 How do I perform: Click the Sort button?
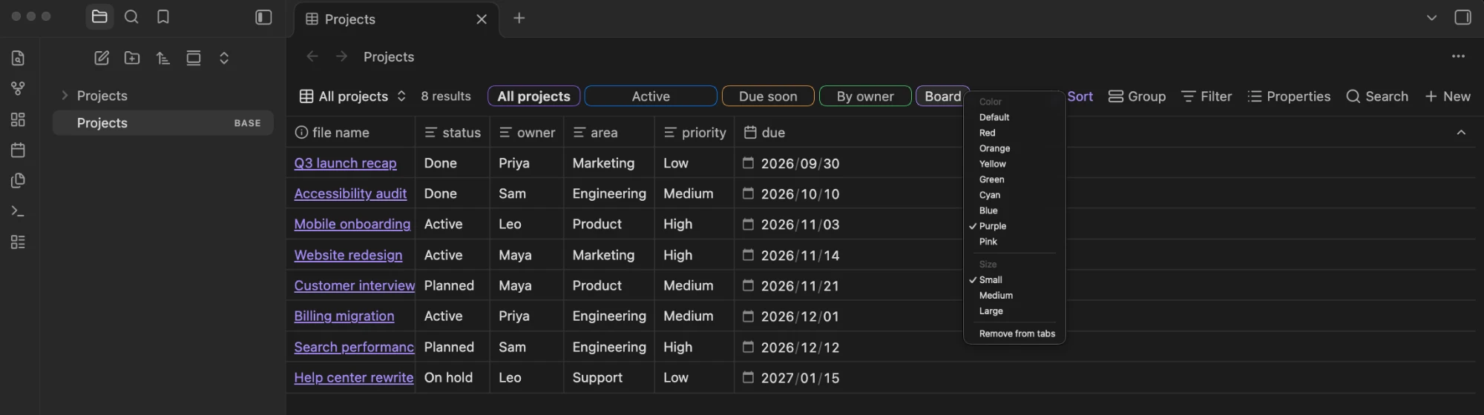[x=1080, y=96]
